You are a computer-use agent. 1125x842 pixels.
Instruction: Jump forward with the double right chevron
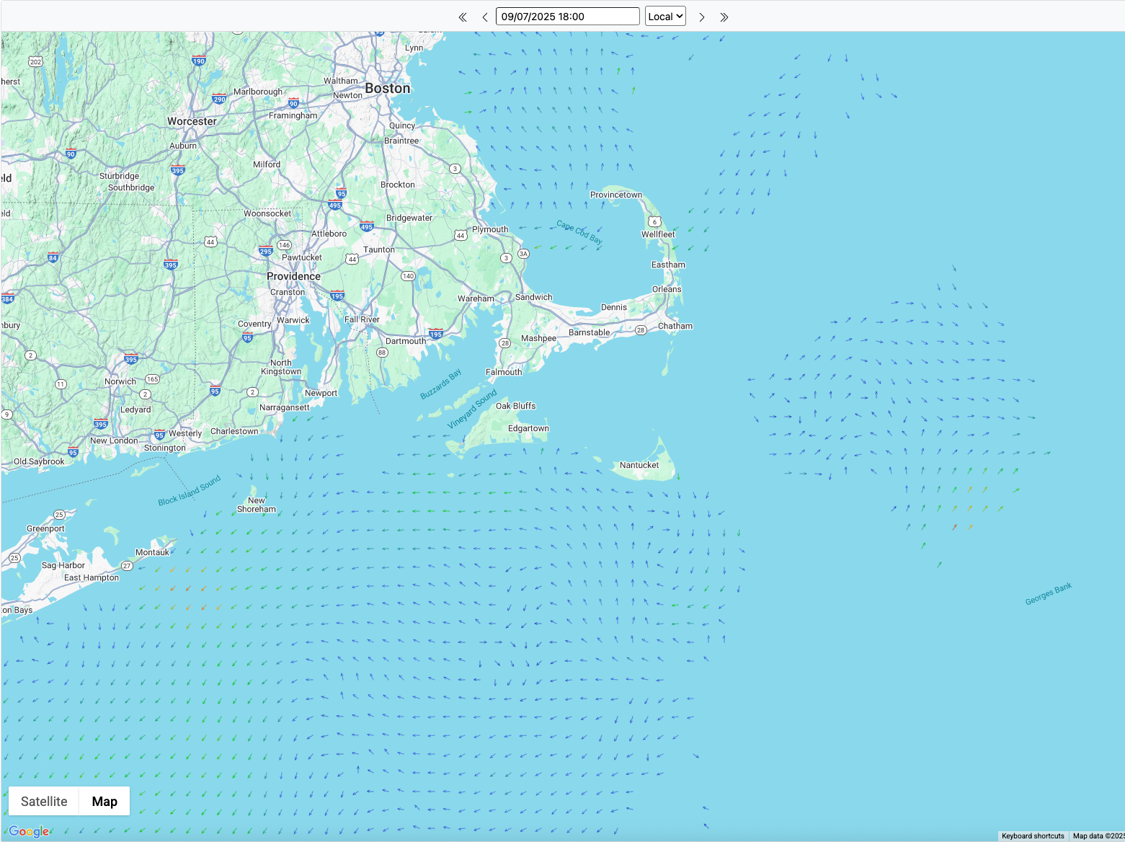[724, 16]
